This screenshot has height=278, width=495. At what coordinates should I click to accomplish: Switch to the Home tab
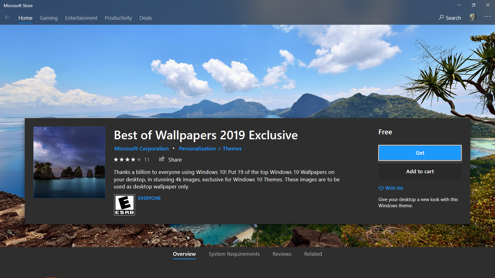[x=25, y=18]
